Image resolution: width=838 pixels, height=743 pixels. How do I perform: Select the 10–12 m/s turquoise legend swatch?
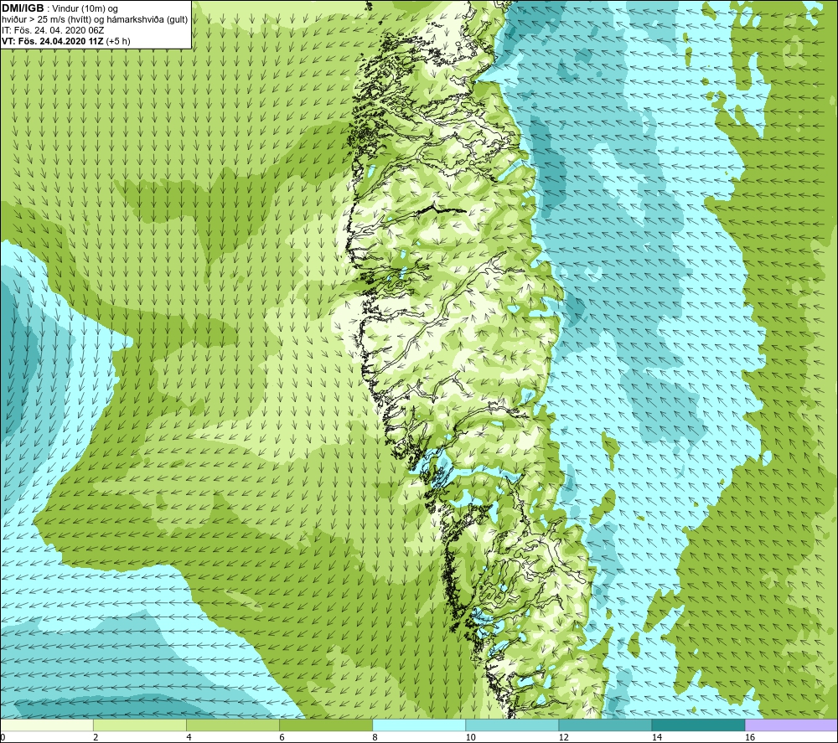click(512, 725)
